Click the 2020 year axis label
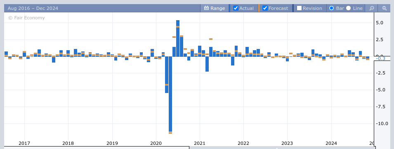 pos(156,143)
